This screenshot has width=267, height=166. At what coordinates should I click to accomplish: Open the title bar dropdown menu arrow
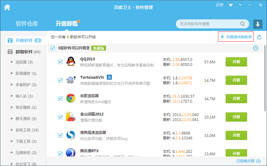click(240, 5)
